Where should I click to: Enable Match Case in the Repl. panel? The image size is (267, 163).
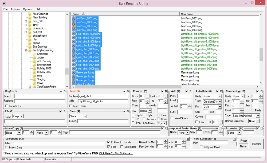click(71, 106)
